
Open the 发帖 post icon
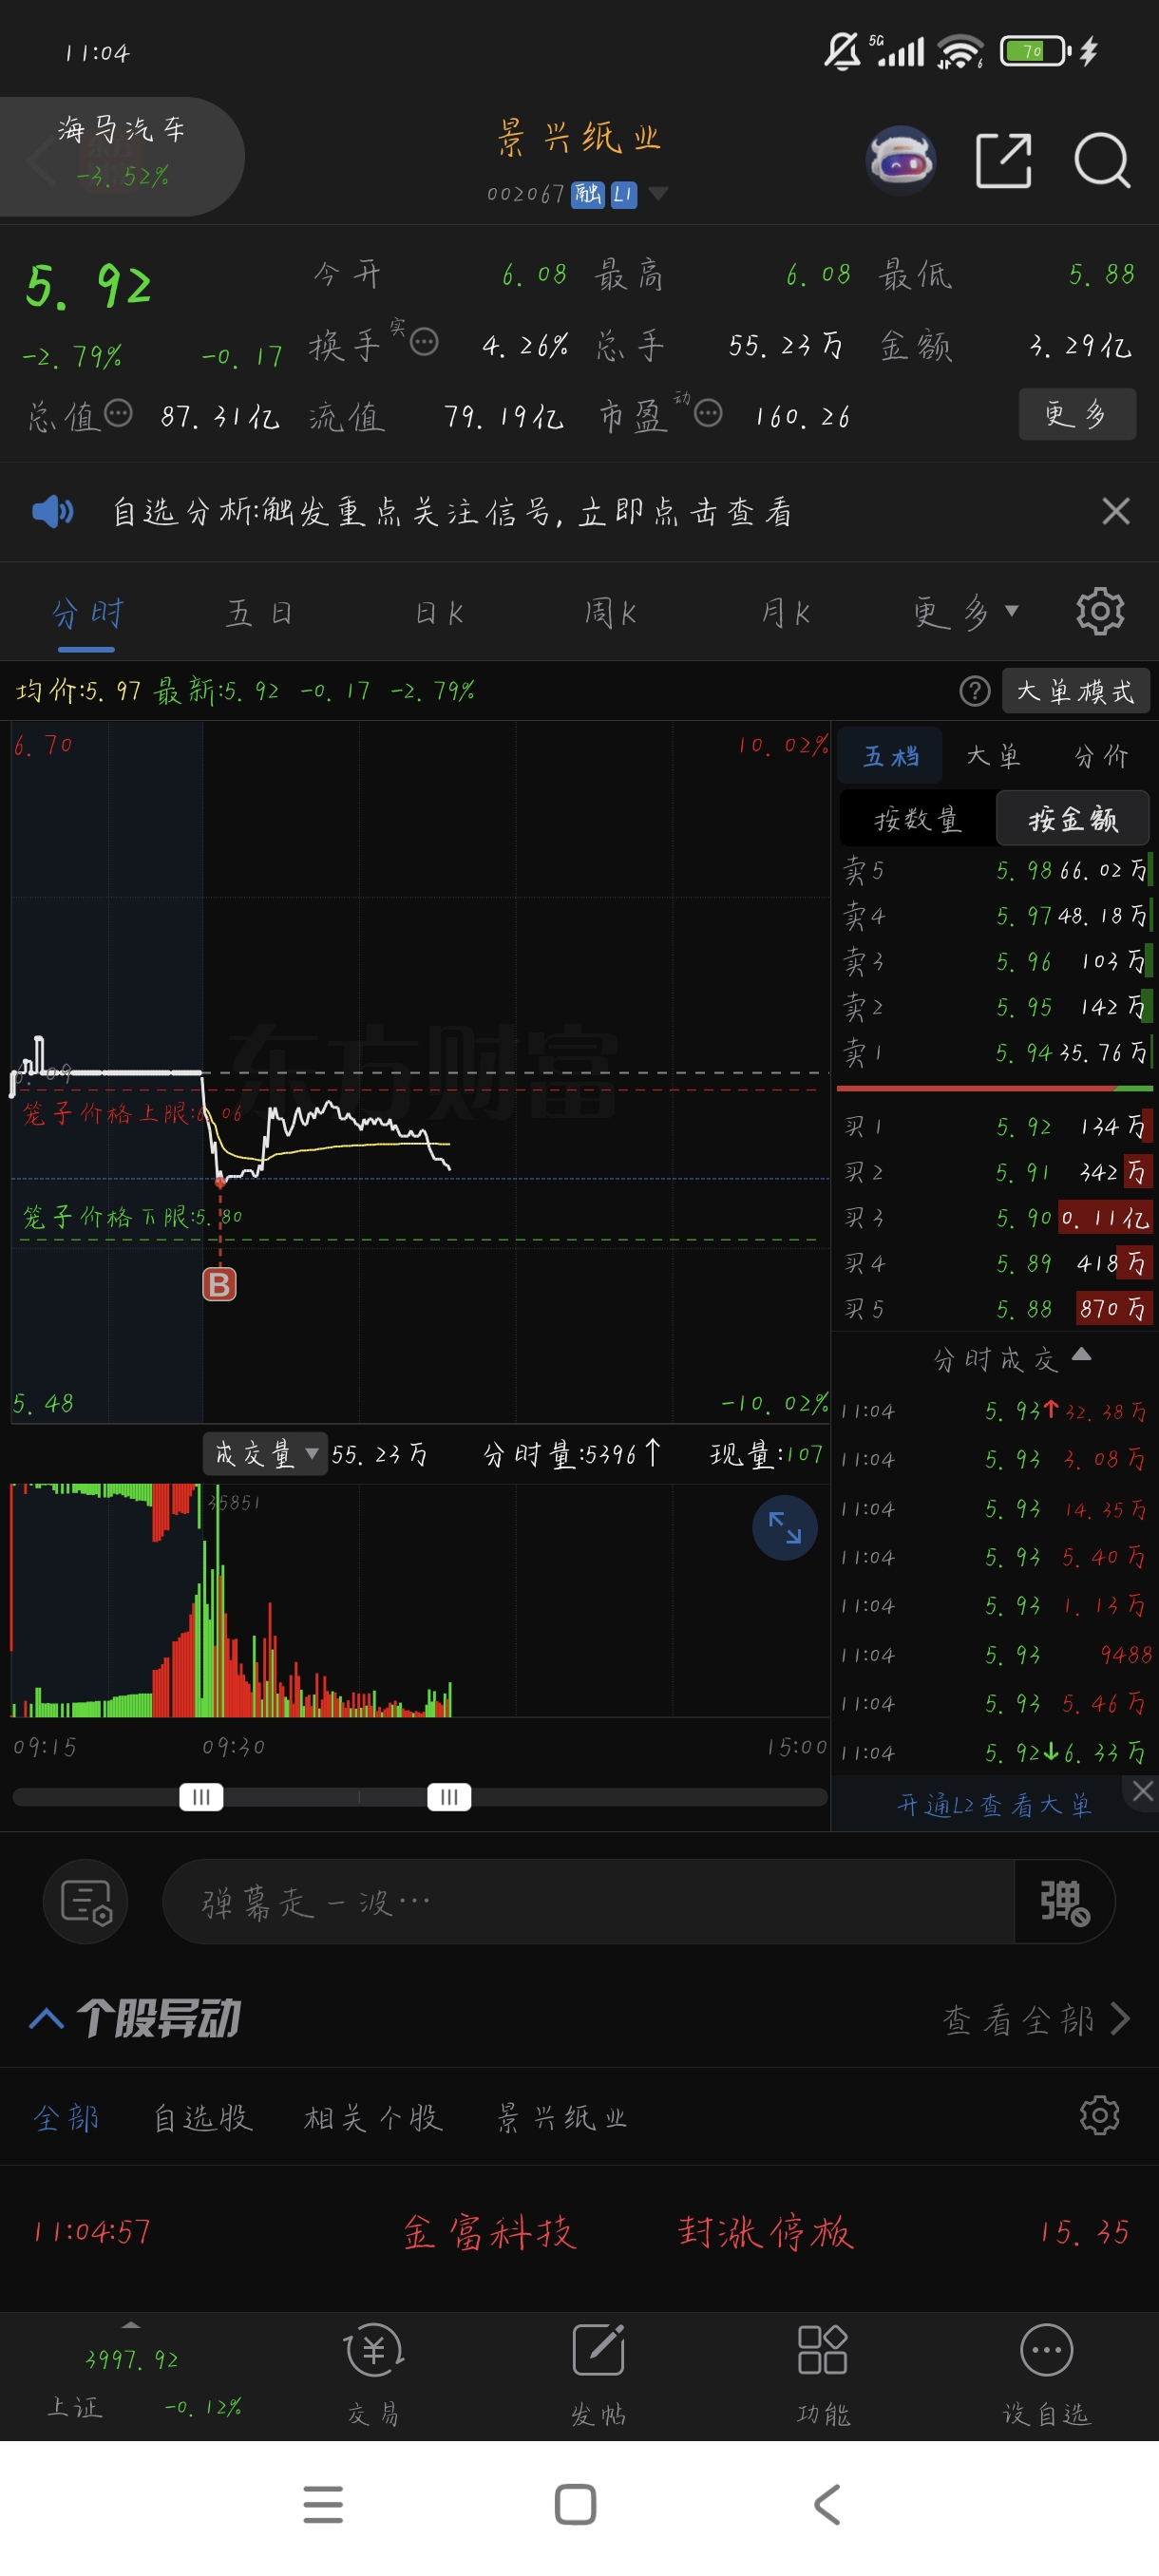click(598, 2373)
